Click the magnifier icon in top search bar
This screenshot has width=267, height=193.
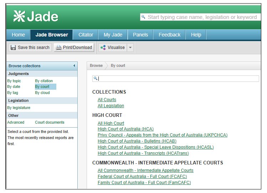tap(143, 17)
